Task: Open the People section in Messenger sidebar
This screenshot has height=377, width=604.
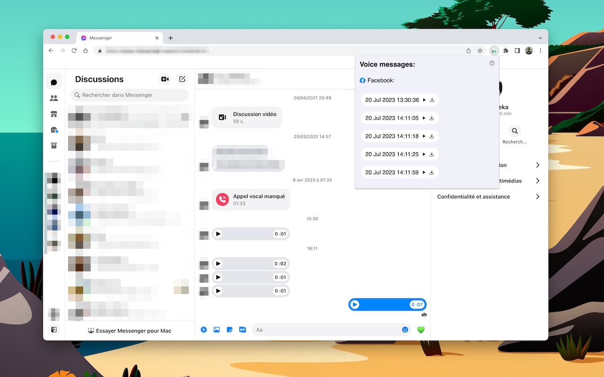Action: pyautogui.click(x=54, y=98)
